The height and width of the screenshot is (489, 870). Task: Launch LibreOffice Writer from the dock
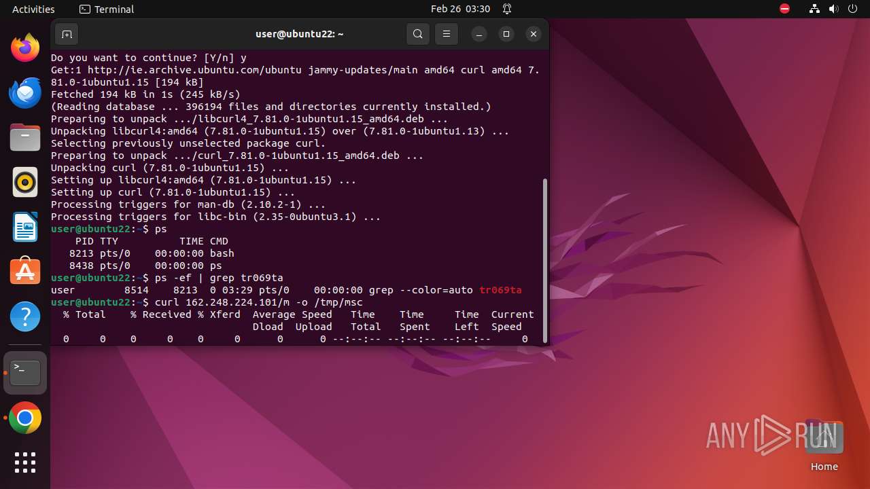25,227
